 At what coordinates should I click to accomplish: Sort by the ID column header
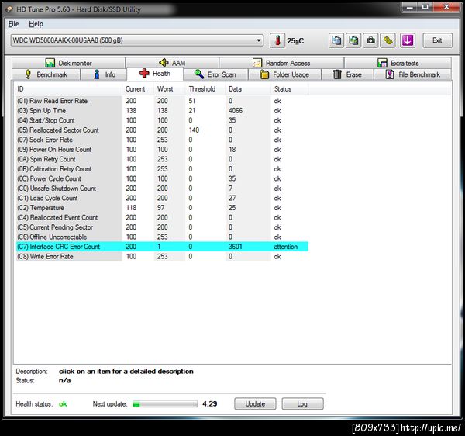point(68,89)
